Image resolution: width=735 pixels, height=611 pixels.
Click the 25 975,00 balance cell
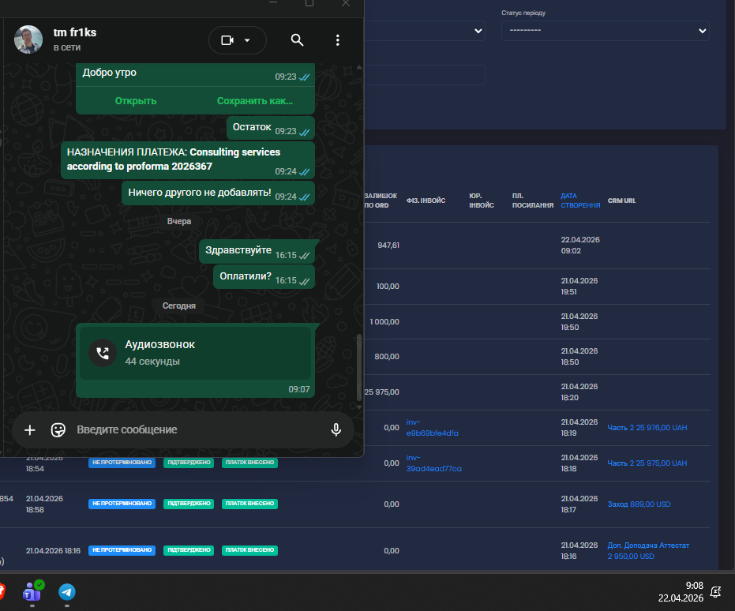[x=381, y=392]
